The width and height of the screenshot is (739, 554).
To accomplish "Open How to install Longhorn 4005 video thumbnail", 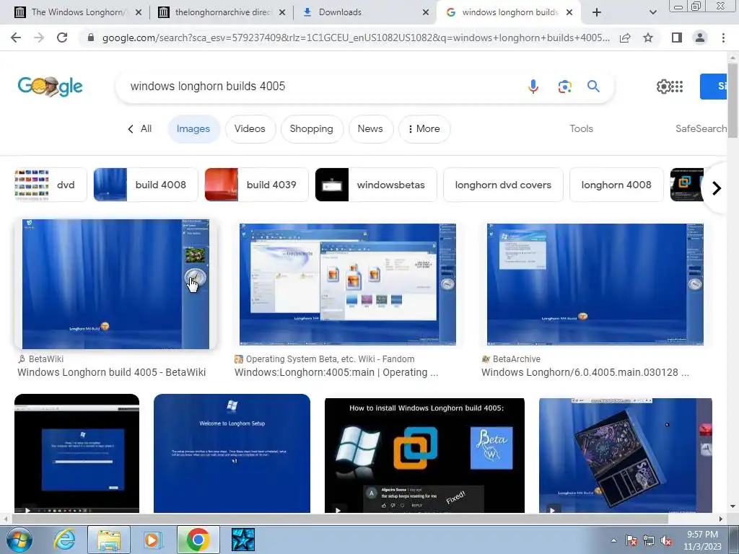I will (x=424, y=455).
